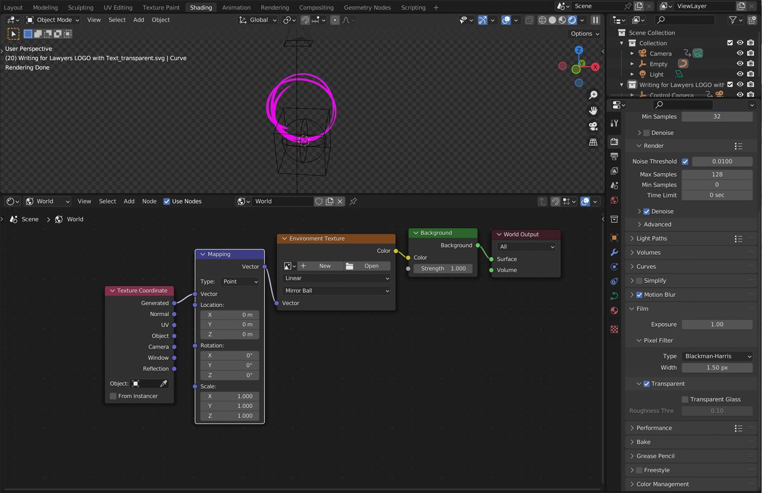Expand the Light Paths render section

(652, 238)
